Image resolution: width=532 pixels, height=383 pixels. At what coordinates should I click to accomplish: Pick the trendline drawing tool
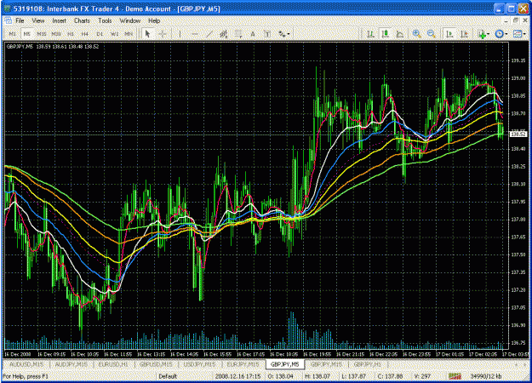tap(209, 34)
